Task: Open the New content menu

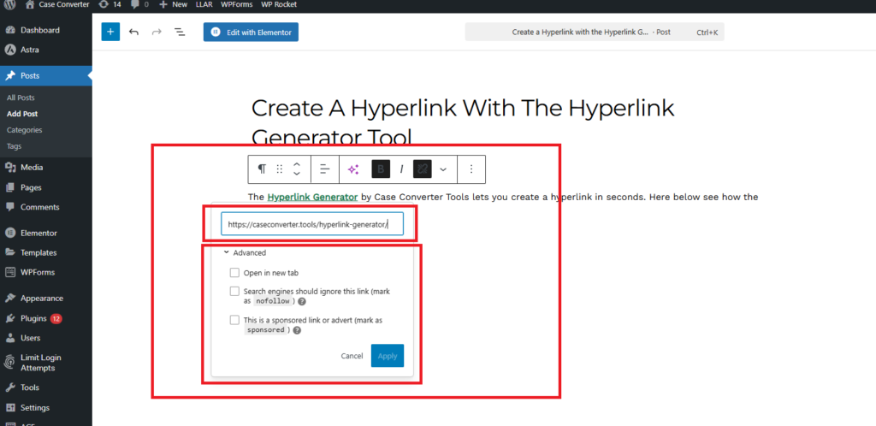Action: (x=173, y=4)
